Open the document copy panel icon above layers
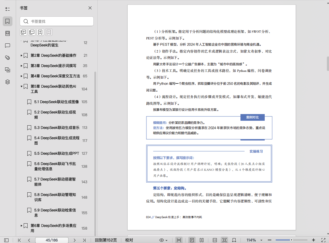Viewport: 329px width, 243px height. click(8, 70)
